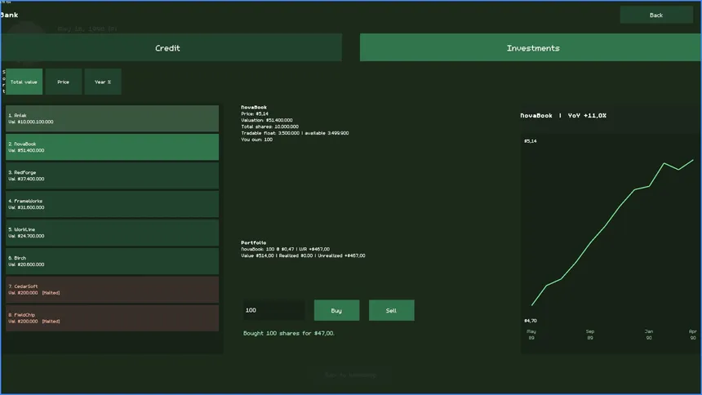702x395 pixels.
Task: Sort stocks by Year %
Action: tap(103, 82)
